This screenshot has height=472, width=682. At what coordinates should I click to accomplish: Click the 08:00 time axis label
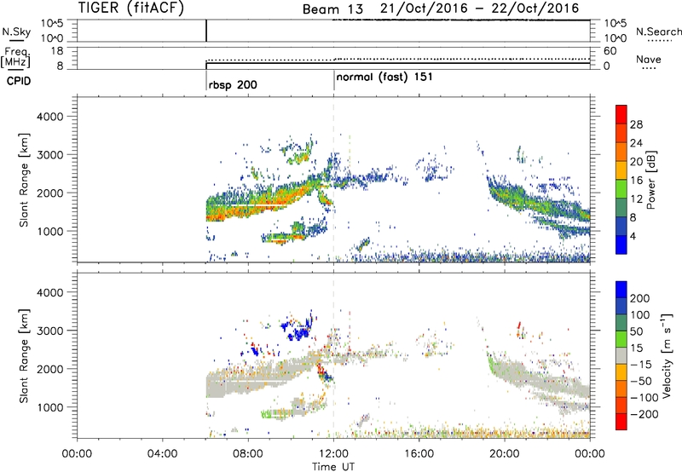[x=248, y=454]
